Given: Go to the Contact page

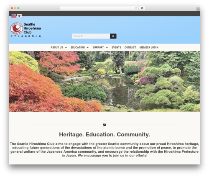Looking at the screenshot, I should [x=130, y=47].
